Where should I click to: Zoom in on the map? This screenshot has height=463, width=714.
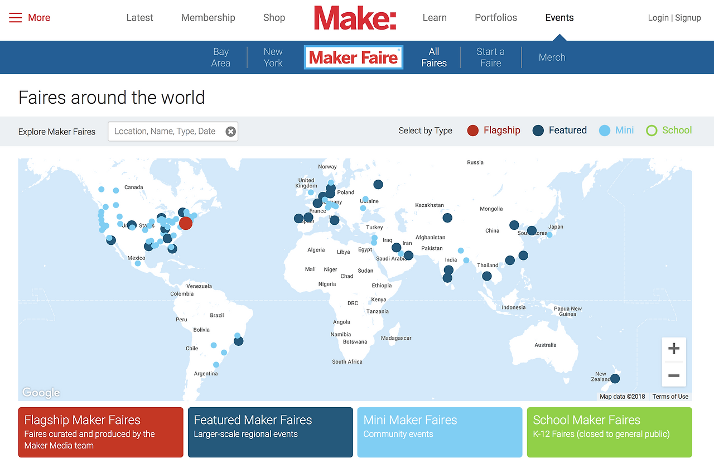coord(674,349)
